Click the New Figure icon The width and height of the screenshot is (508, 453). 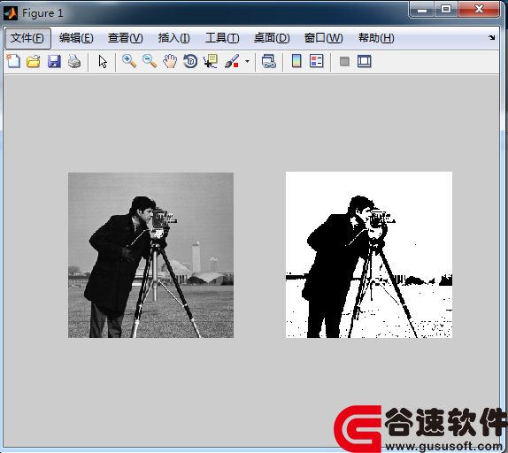click(13, 61)
